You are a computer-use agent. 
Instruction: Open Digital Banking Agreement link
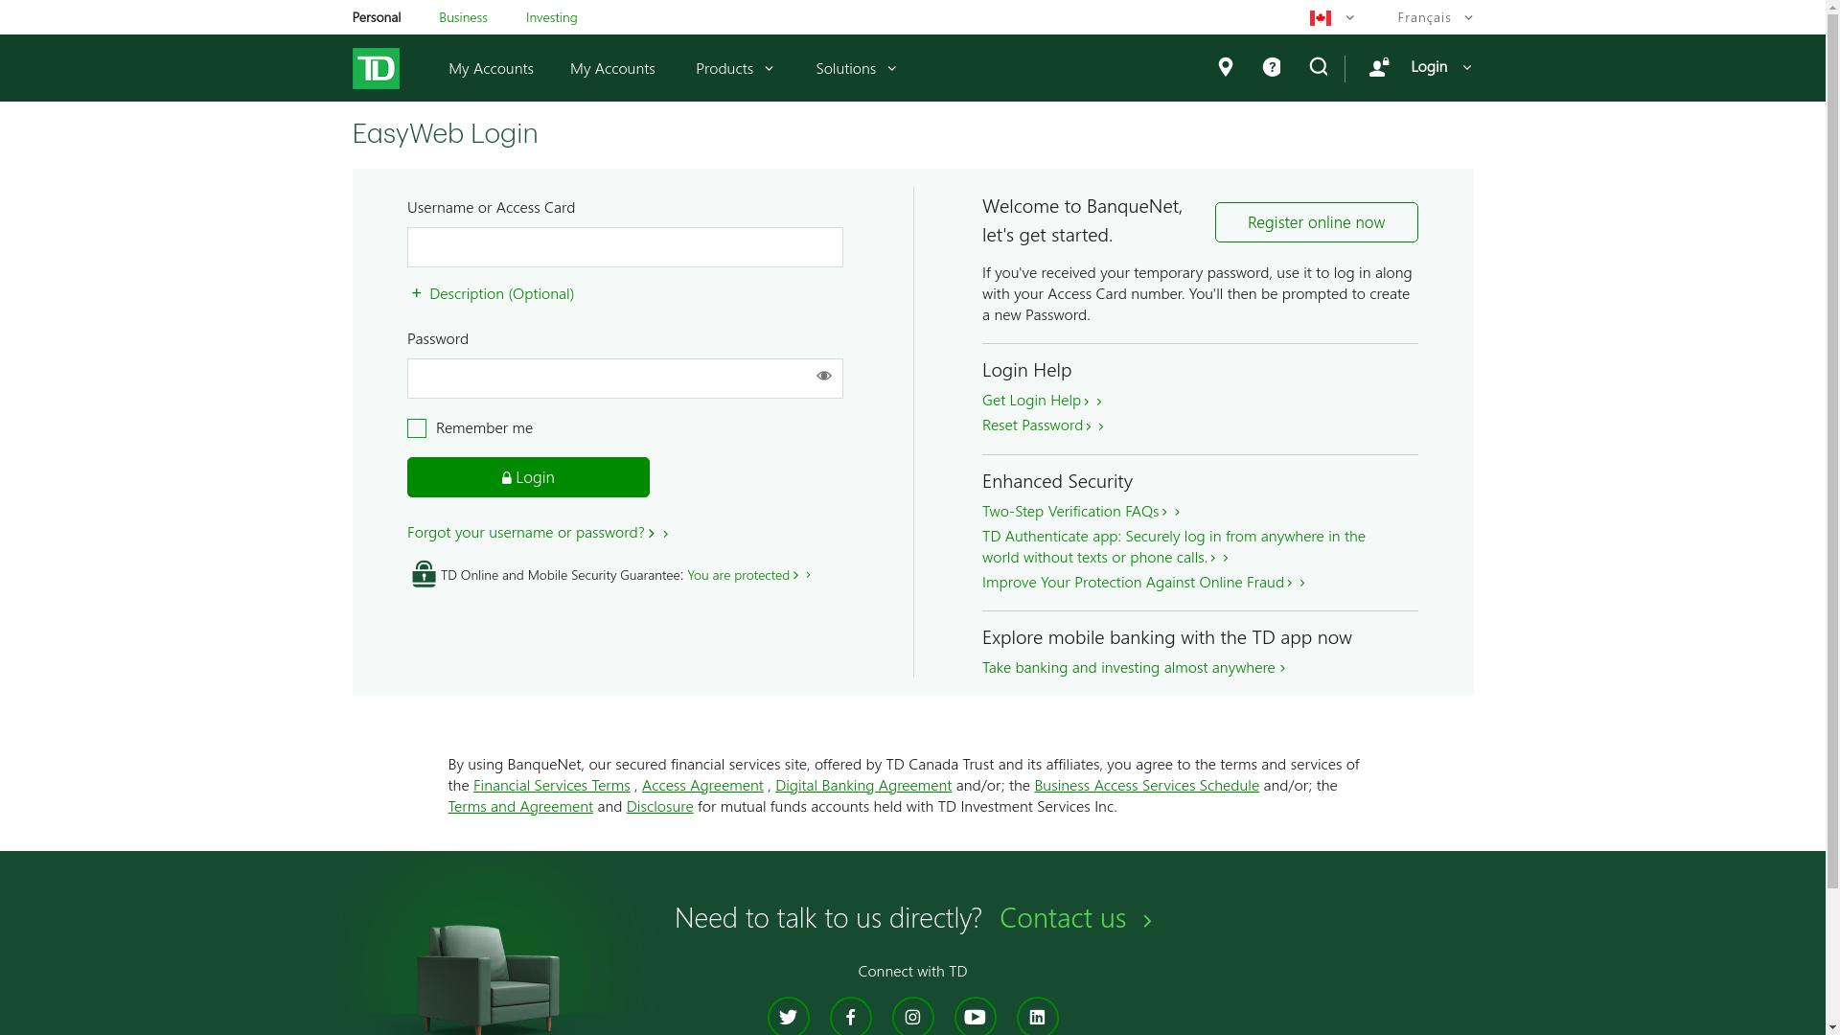pyautogui.click(x=863, y=785)
